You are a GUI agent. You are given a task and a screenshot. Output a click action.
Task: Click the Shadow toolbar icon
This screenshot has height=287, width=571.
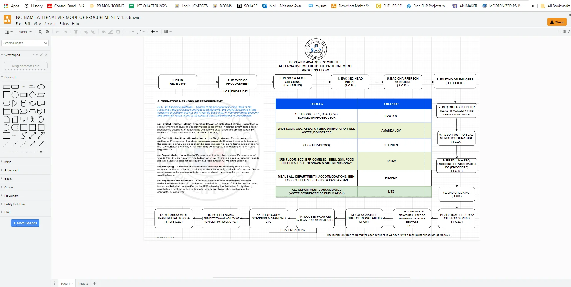coord(118,32)
